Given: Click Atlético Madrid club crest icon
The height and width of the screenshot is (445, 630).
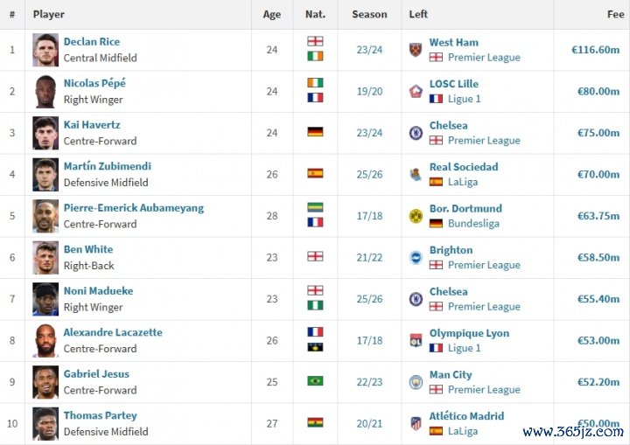Looking at the screenshot, I should pos(416,424).
